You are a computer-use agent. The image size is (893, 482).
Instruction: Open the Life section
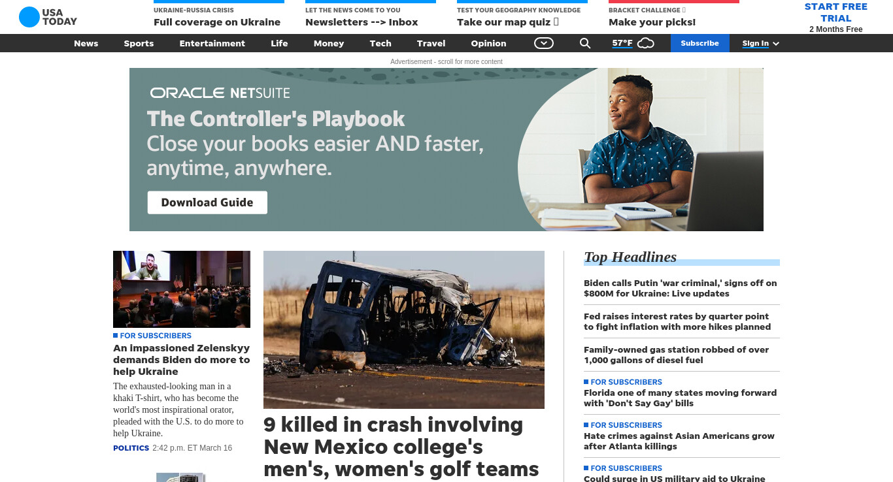(x=279, y=43)
